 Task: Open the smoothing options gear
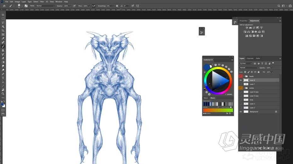117,6
